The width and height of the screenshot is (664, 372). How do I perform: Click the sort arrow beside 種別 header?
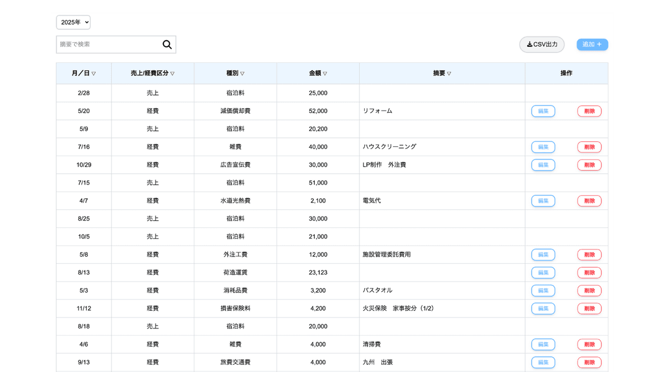tap(243, 73)
